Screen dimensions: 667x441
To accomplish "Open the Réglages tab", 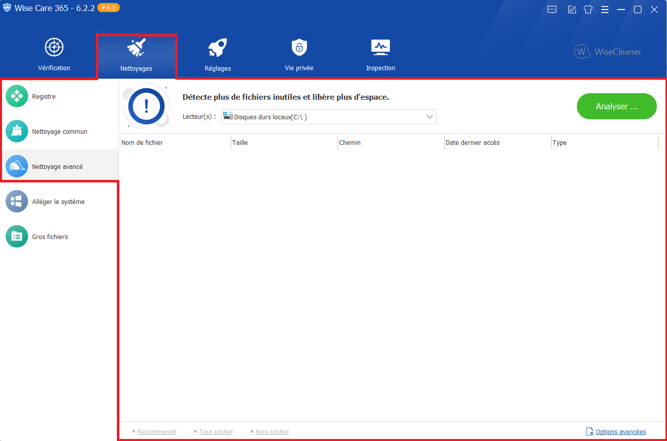I will (x=218, y=55).
